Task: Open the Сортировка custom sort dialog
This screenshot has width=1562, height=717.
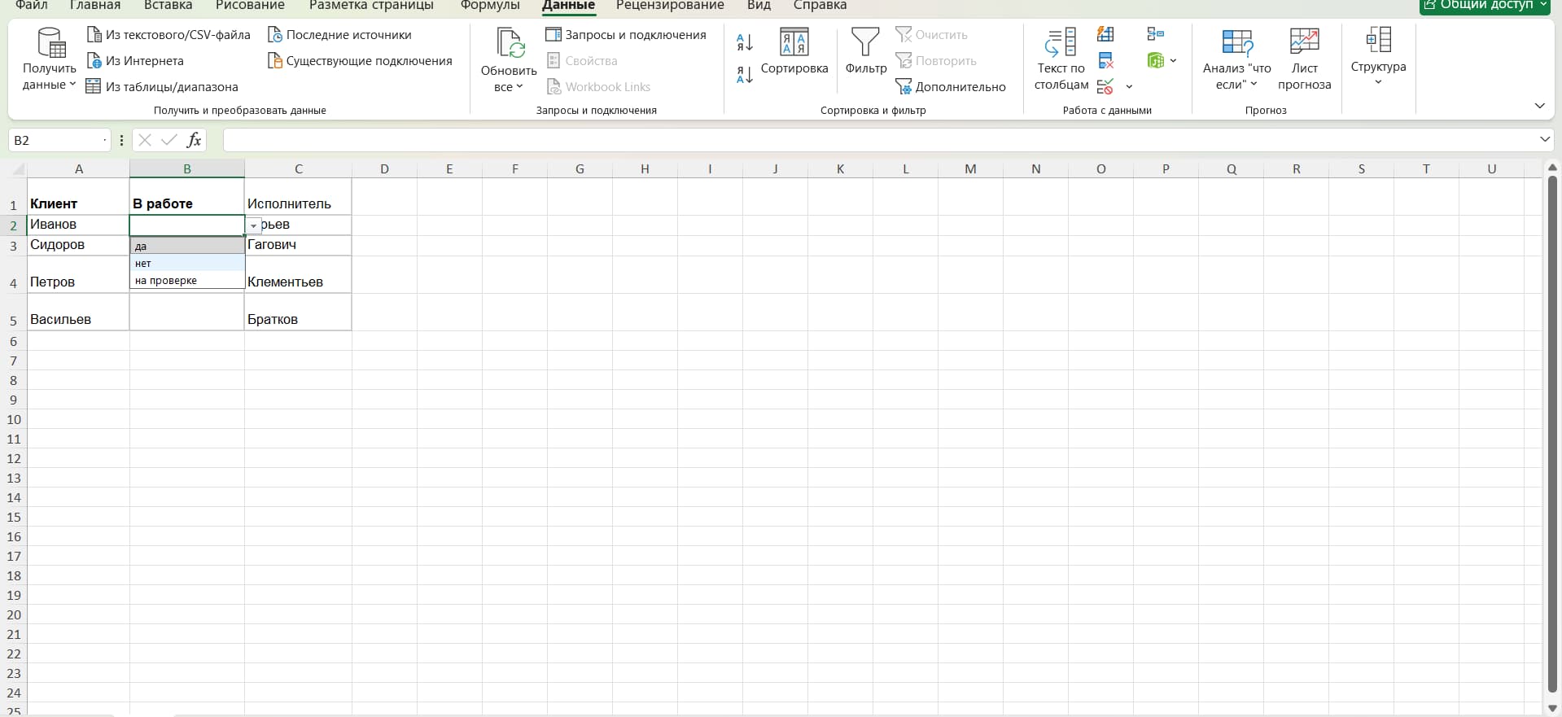Action: (794, 50)
